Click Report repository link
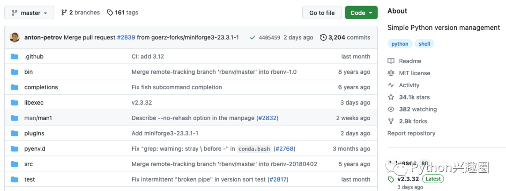506x191 pixels. pyautogui.click(x=411, y=134)
